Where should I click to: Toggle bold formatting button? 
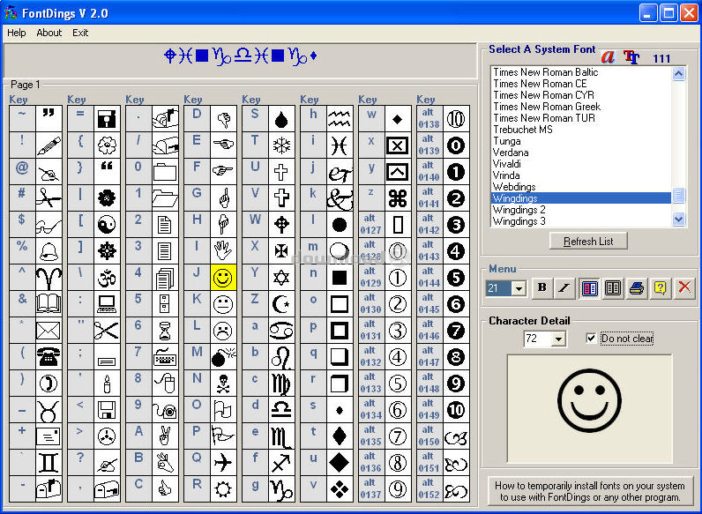(x=541, y=288)
